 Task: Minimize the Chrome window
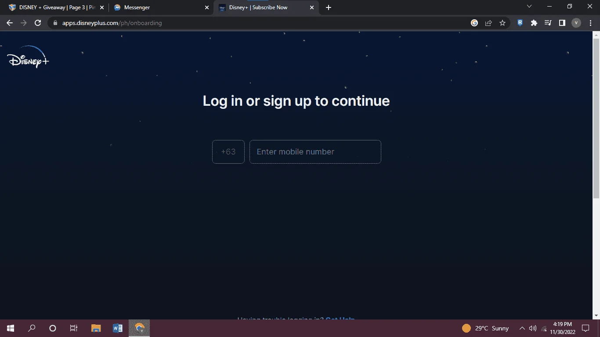point(549,7)
